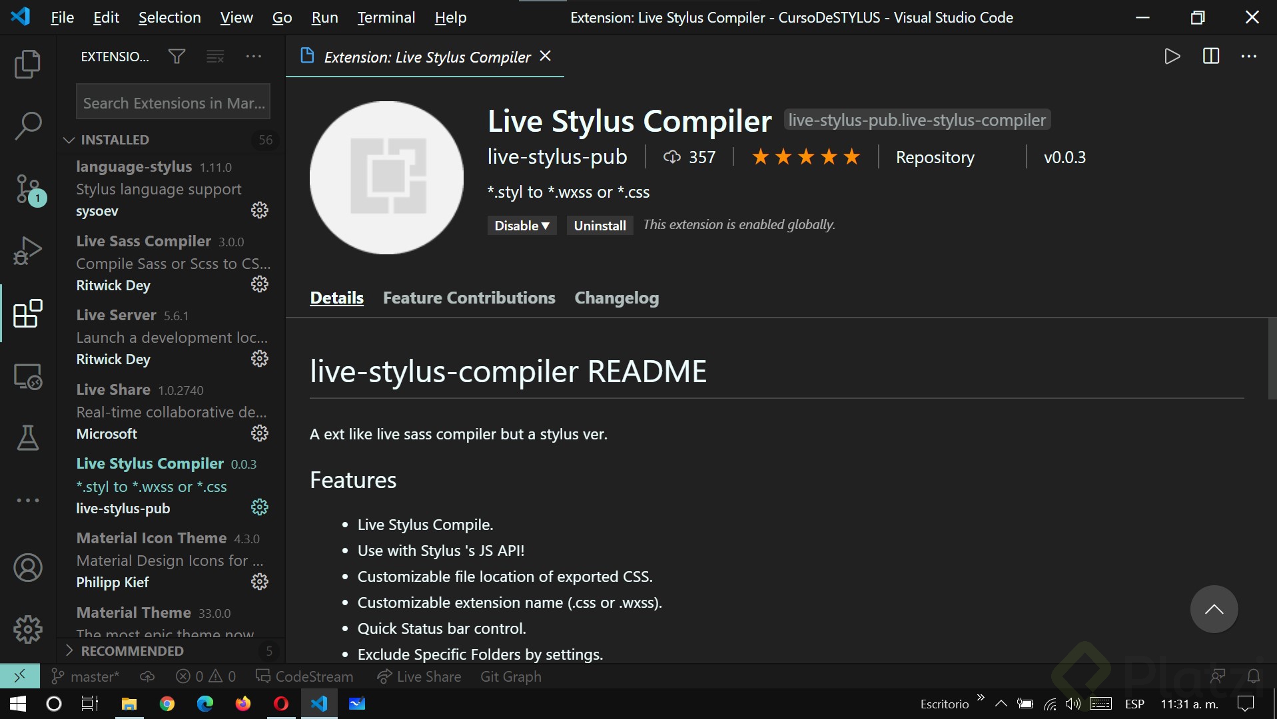Open Opera browser from the taskbar

click(281, 704)
